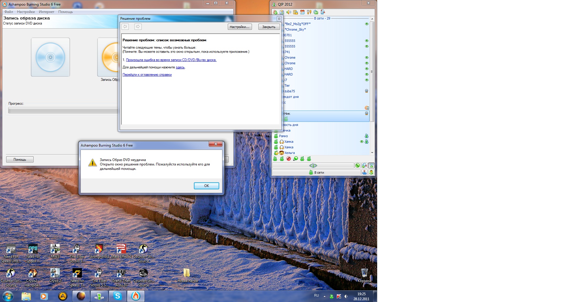Image resolution: width=564 pixels, height=302 pixels.
Task: Click the forward arrow in troubleshooter window
Action: click(x=138, y=27)
